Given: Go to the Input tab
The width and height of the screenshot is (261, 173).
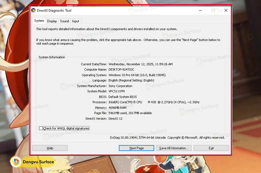Looking at the screenshot, I should click(x=75, y=21).
